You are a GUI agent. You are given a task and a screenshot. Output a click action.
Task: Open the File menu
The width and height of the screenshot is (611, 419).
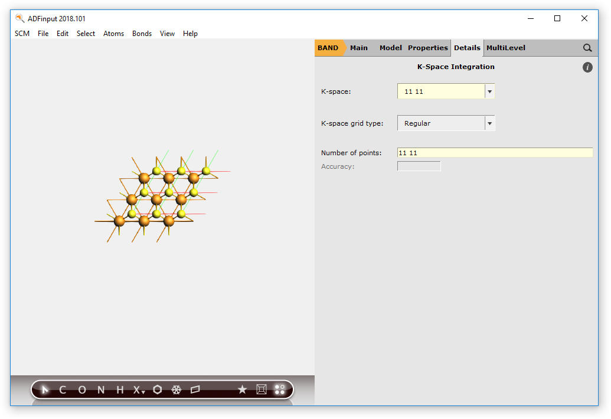43,34
